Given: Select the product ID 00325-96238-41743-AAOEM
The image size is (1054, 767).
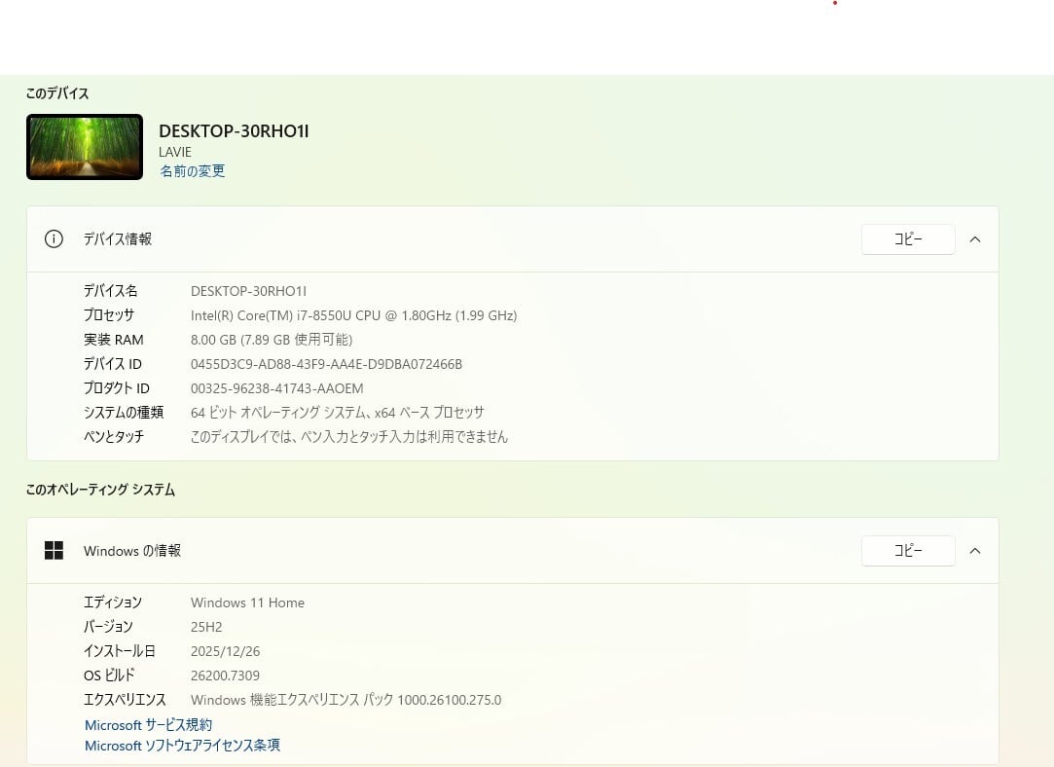Looking at the screenshot, I should [x=277, y=387].
